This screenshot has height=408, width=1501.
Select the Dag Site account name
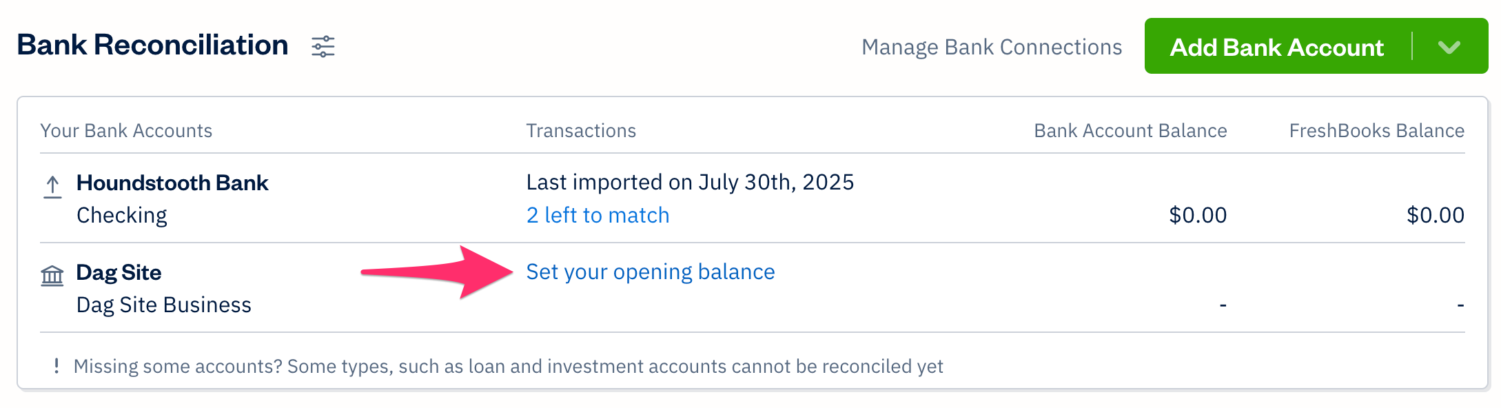[x=119, y=272]
